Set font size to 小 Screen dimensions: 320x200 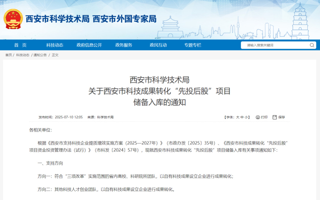click(x=246, y=117)
